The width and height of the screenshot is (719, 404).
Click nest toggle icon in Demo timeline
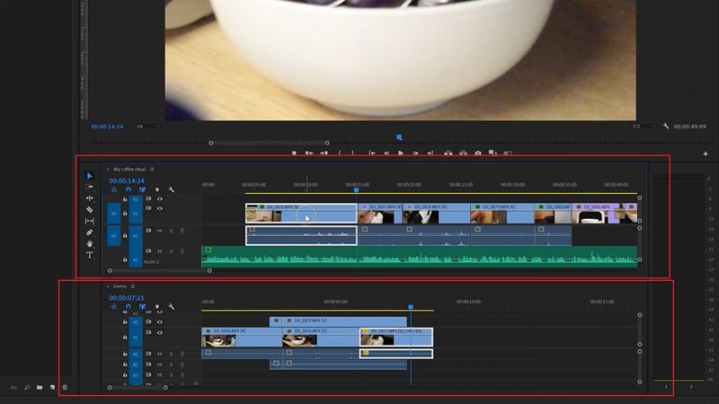(x=114, y=306)
